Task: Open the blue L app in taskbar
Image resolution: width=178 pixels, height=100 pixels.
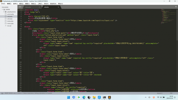Action: 74,97
